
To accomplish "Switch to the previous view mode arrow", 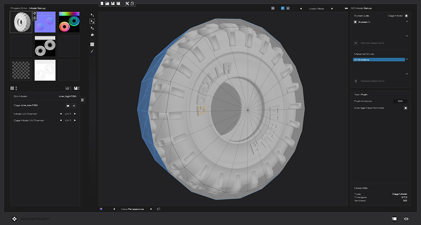I will [114, 209].
